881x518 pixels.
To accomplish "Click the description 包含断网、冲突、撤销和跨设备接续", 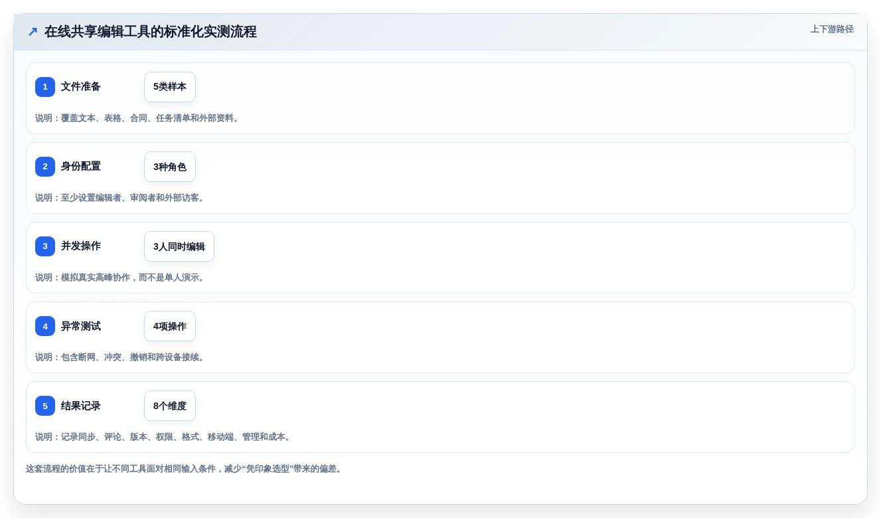I will [x=120, y=357].
